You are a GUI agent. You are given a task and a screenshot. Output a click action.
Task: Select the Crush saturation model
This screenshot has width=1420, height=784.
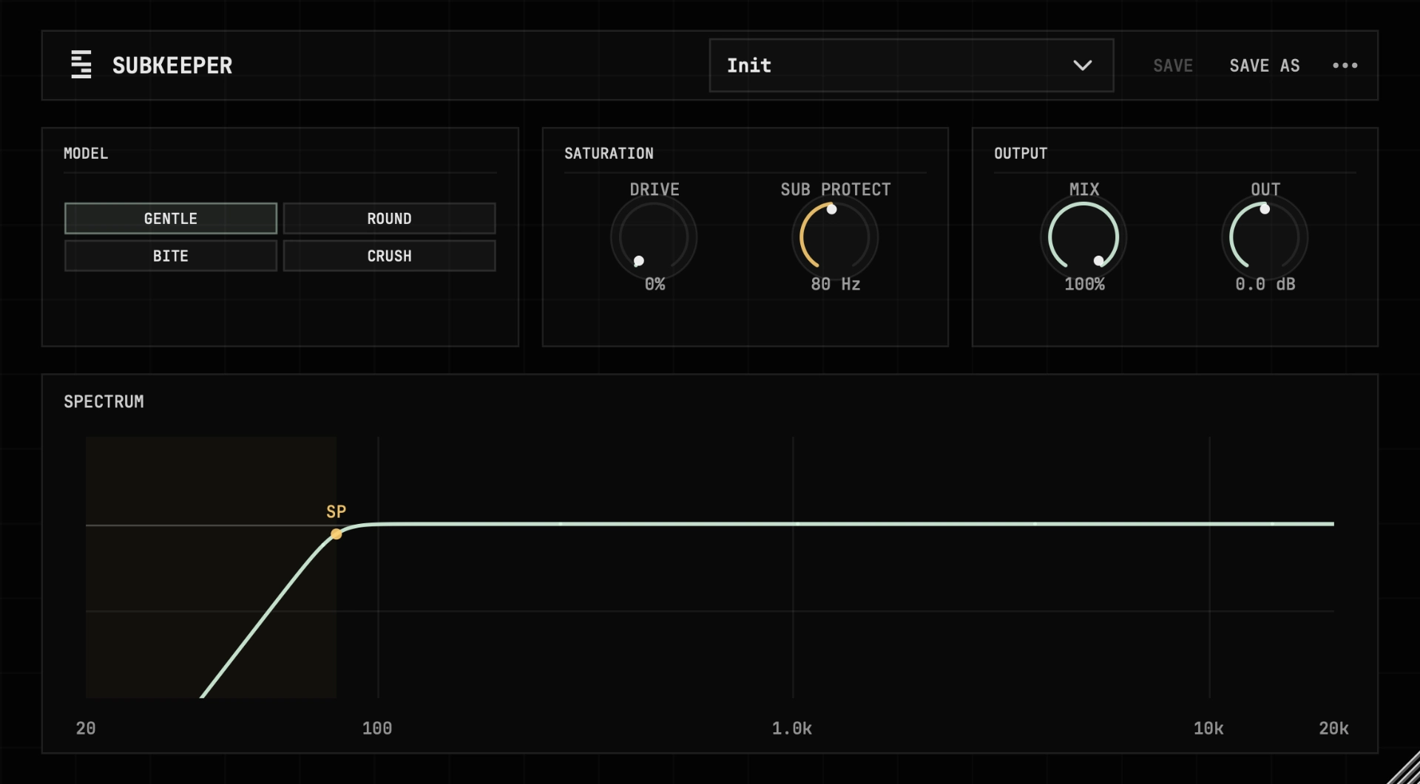click(x=389, y=256)
